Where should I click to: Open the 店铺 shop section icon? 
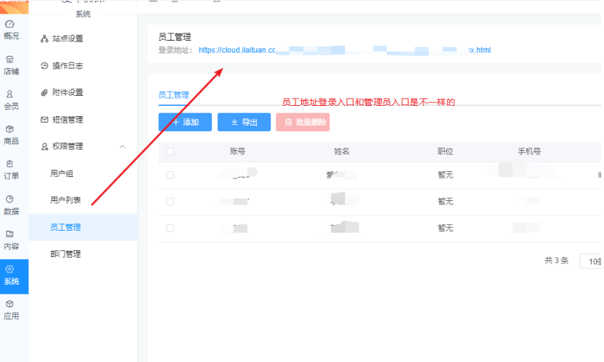coord(9,59)
